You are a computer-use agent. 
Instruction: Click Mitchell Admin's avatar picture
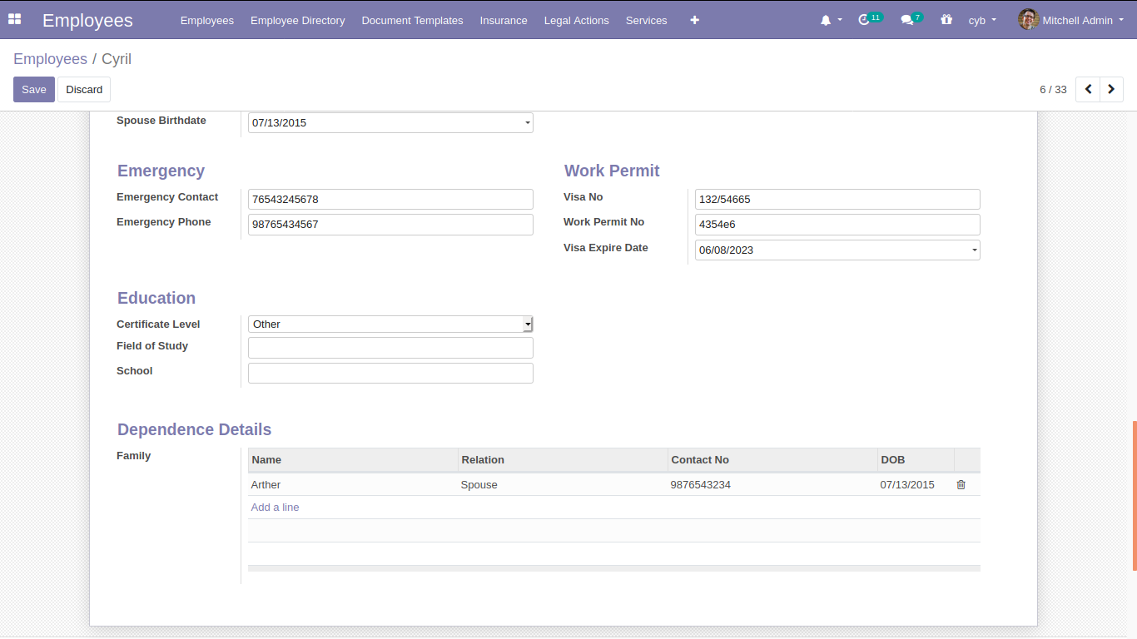pos(1028,19)
